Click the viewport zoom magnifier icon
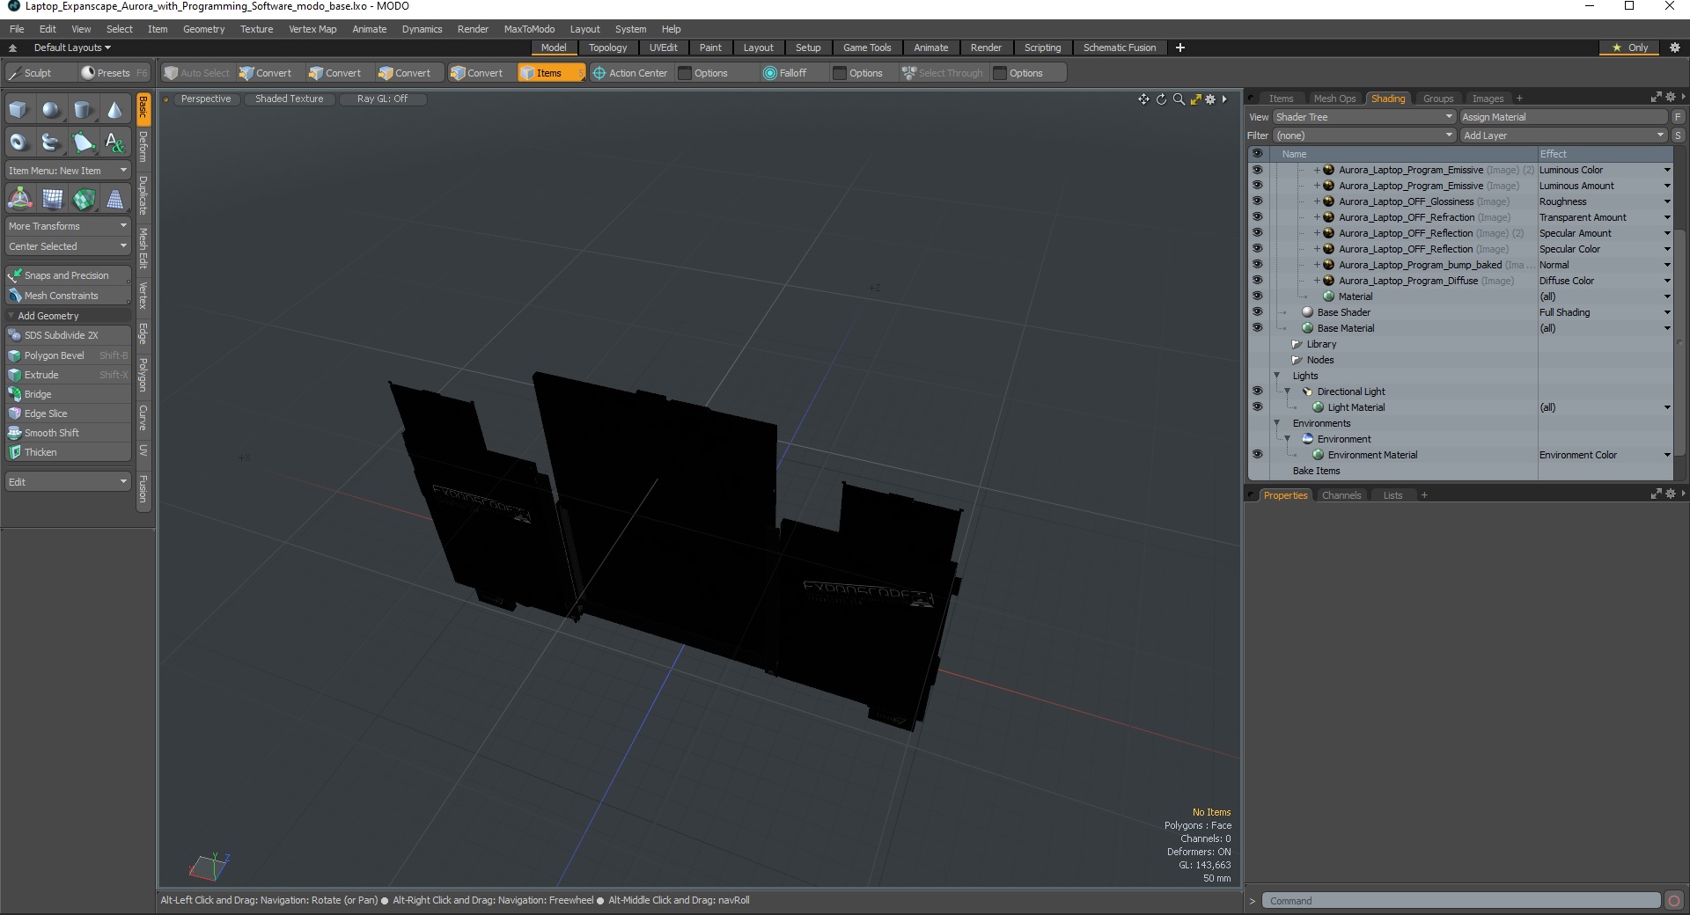This screenshot has height=915, width=1690. click(x=1179, y=99)
